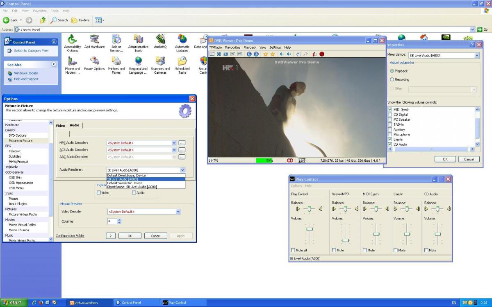Click the Configuration Folder link
This screenshot has width=492, height=307.
[x=70, y=236]
